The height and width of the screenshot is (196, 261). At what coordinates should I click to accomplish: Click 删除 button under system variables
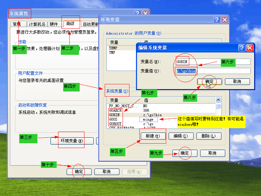209,136
